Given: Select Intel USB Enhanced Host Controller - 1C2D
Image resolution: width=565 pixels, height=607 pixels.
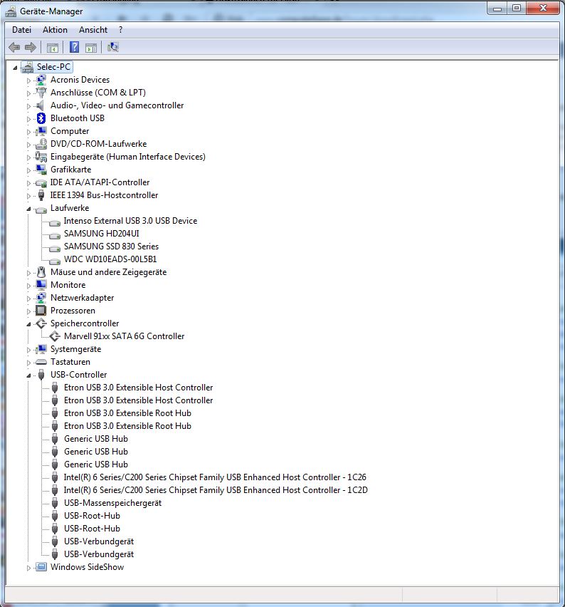Looking at the screenshot, I should pos(216,490).
